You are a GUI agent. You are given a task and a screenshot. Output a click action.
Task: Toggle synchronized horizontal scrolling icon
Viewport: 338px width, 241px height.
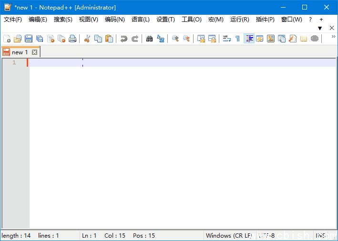tap(212, 39)
